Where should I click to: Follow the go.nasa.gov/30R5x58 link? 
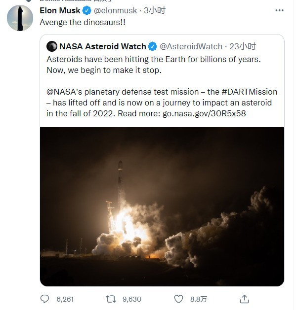(x=204, y=113)
